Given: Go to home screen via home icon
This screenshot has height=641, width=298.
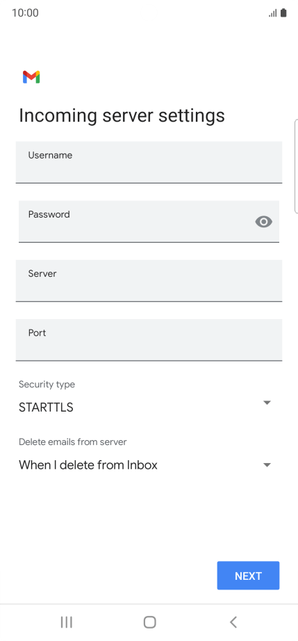Looking at the screenshot, I should pos(150,622).
